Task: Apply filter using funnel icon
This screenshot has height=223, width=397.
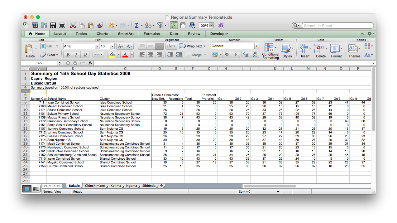Action: [x=160, y=25]
